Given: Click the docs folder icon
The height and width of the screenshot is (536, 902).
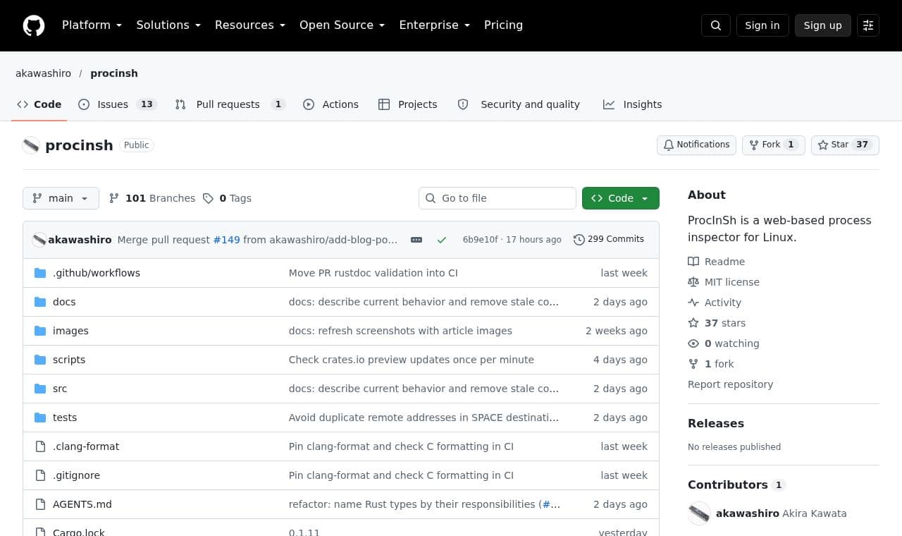Looking at the screenshot, I should [40, 302].
